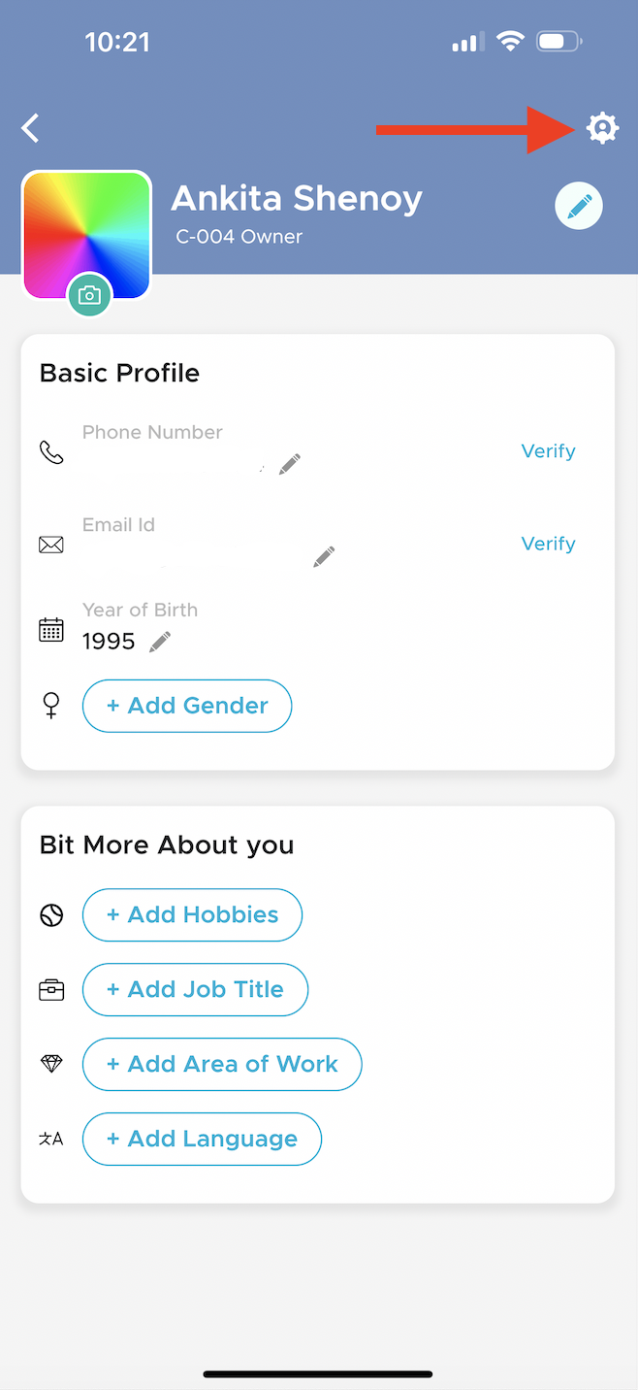Tap the gender symbol icon
The height and width of the screenshot is (1390, 638).
pyautogui.click(x=50, y=706)
